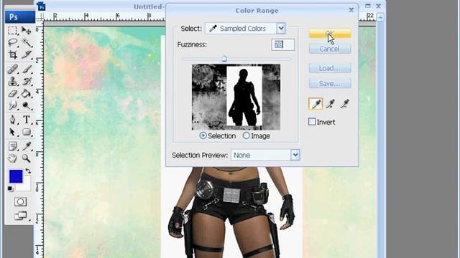The height and width of the screenshot is (258, 460).
Task: Choose the Image radio button
Action: click(246, 135)
